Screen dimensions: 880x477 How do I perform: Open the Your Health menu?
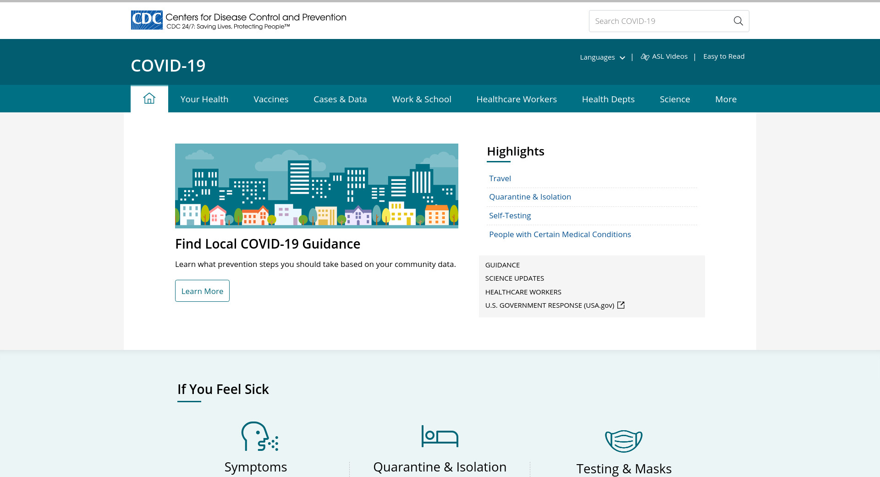204,99
